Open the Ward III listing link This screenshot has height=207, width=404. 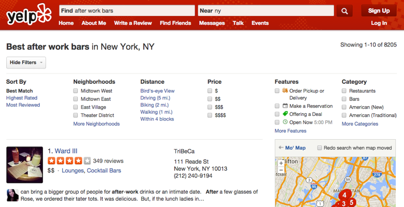[66, 151]
